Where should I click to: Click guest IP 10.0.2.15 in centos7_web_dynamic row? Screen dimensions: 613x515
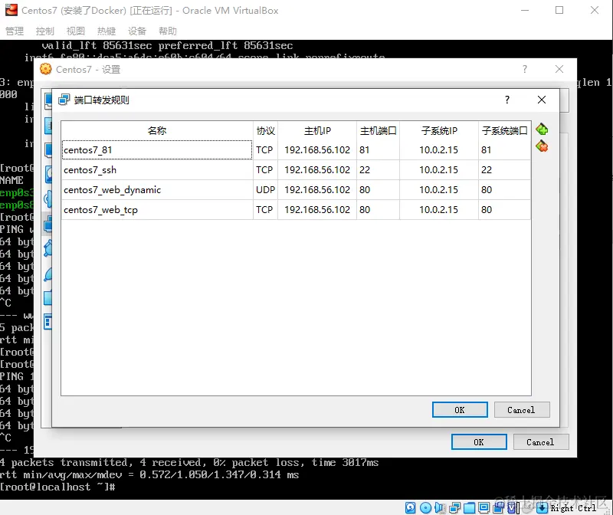(438, 190)
